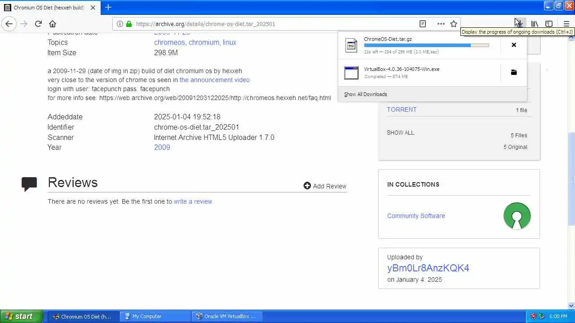Show site information in the address bar
The image size is (575, 323).
pyautogui.click(x=119, y=24)
